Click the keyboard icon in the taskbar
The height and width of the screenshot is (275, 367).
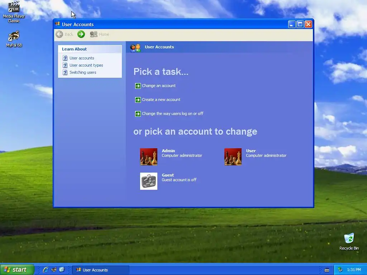point(327,270)
